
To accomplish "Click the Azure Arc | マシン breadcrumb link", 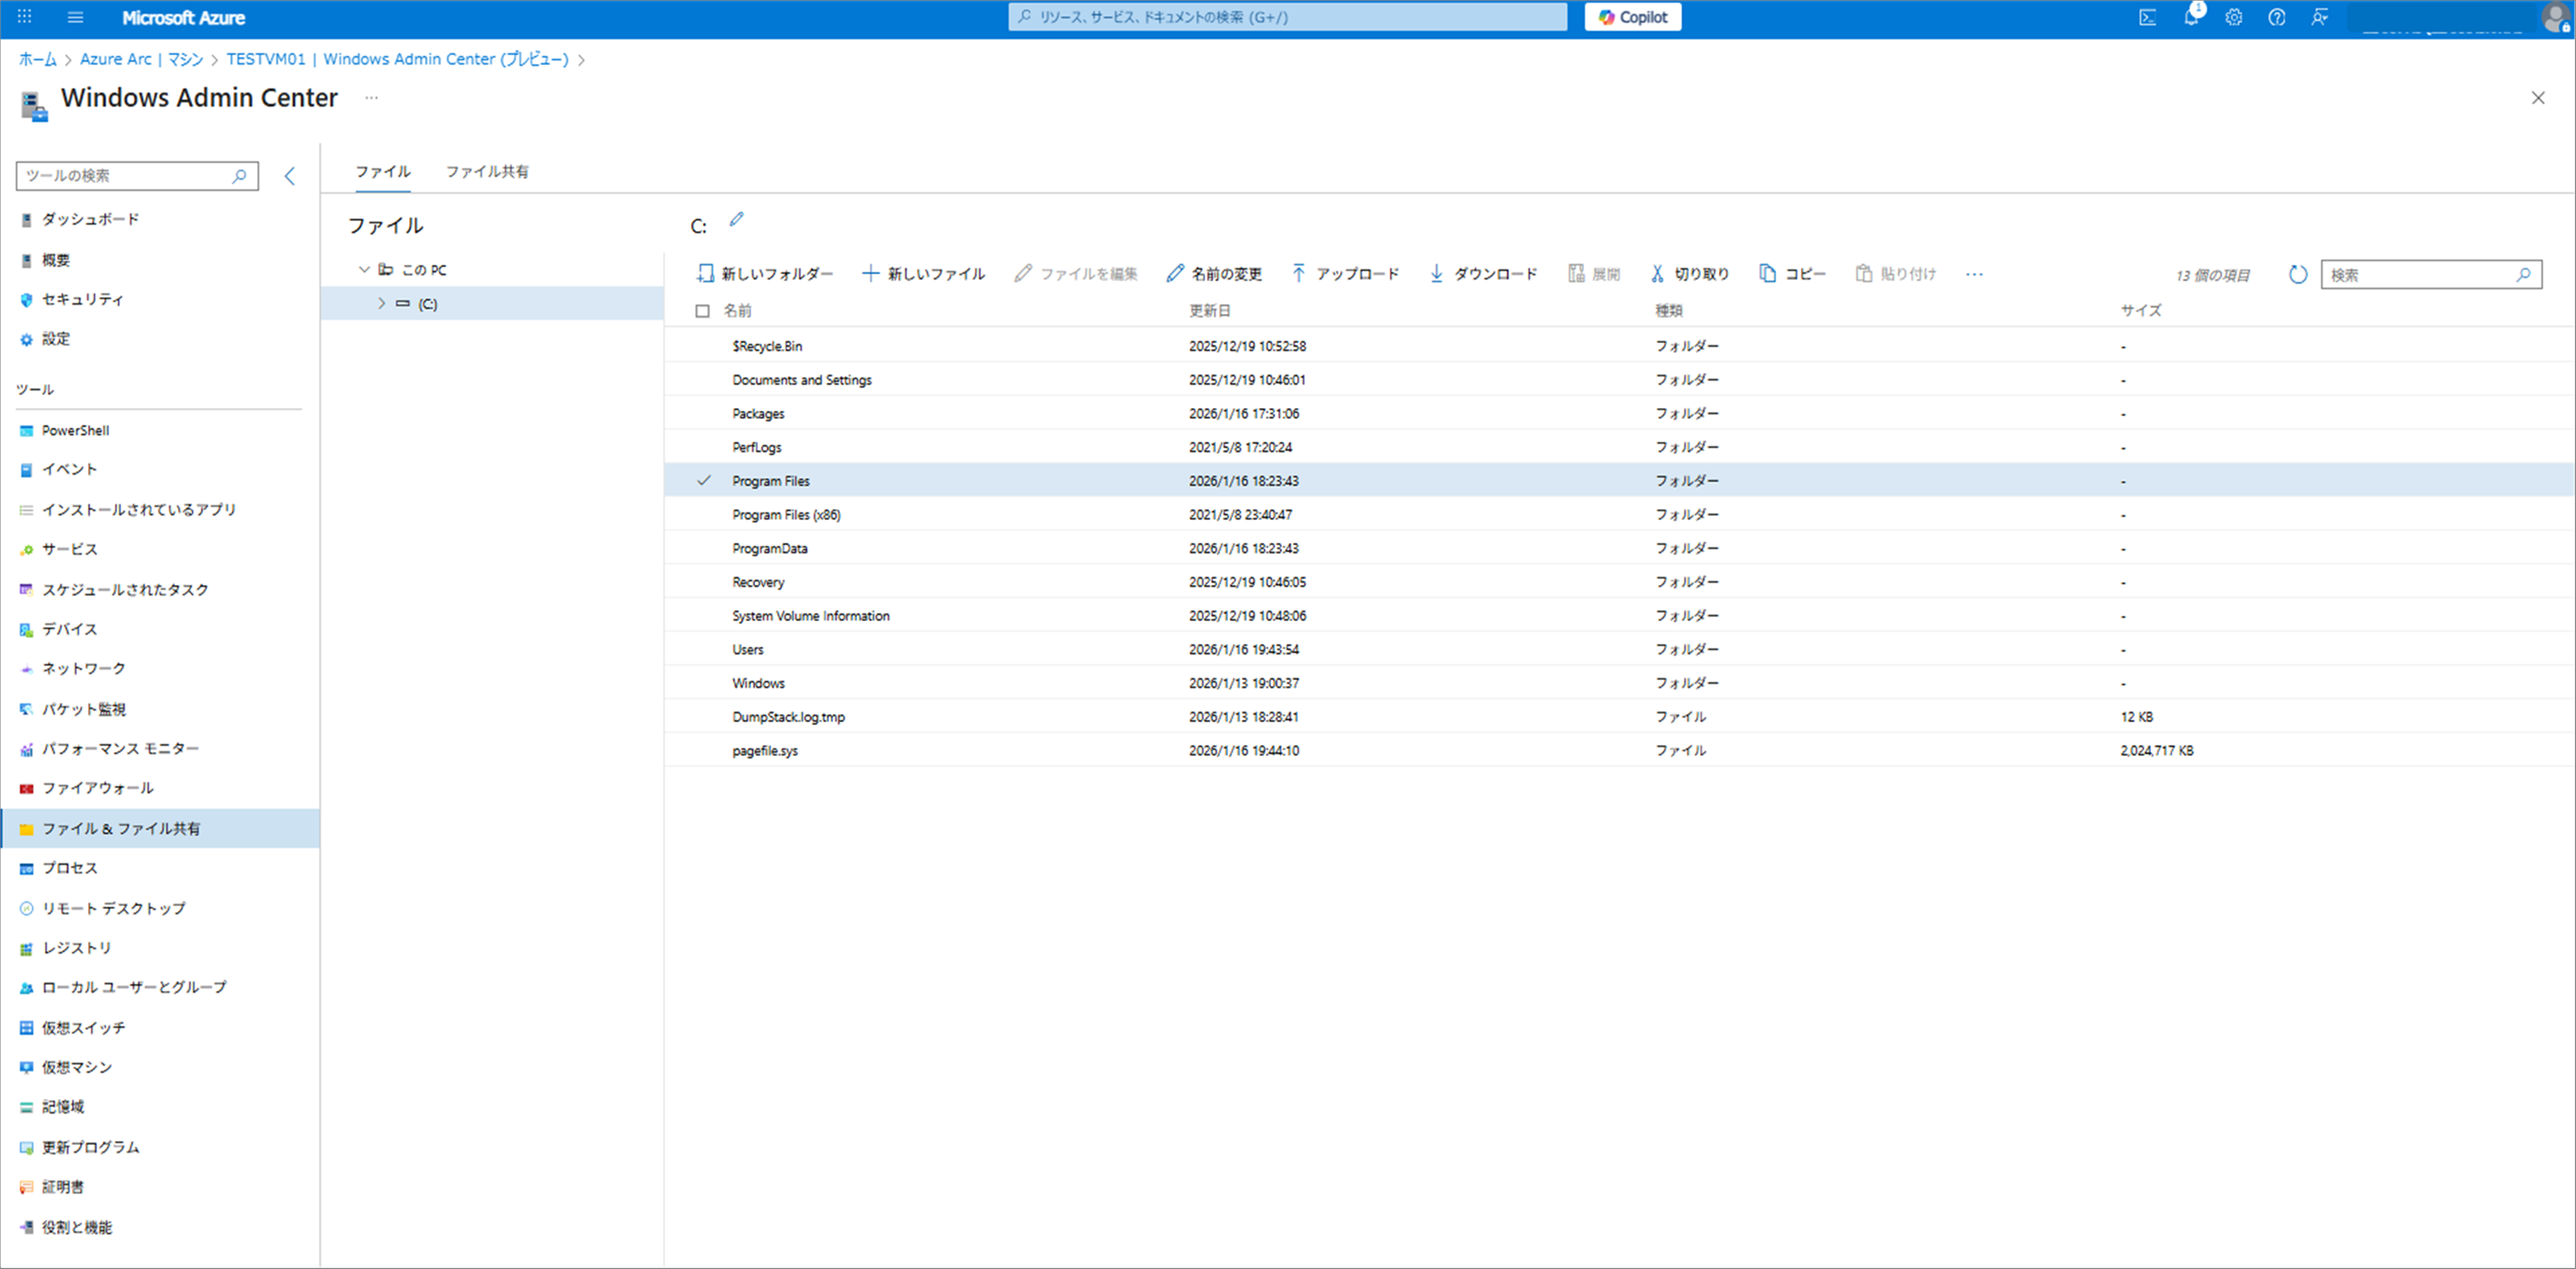I will point(141,59).
